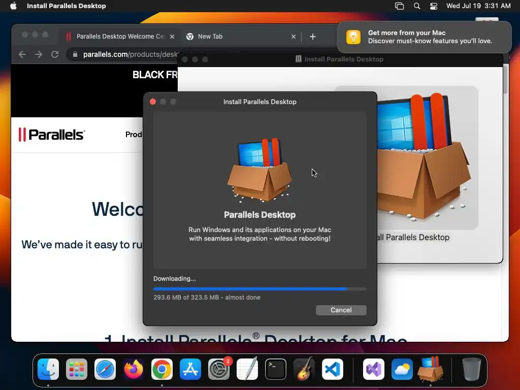Open TextEdit from the Dock
The height and width of the screenshot is (390, 520).
pos(247,369)
